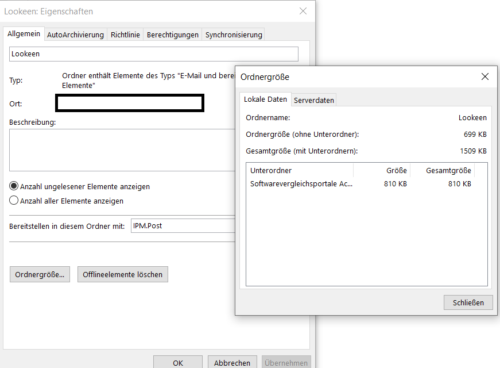Click the Übernehmen button

coord(286,363)
